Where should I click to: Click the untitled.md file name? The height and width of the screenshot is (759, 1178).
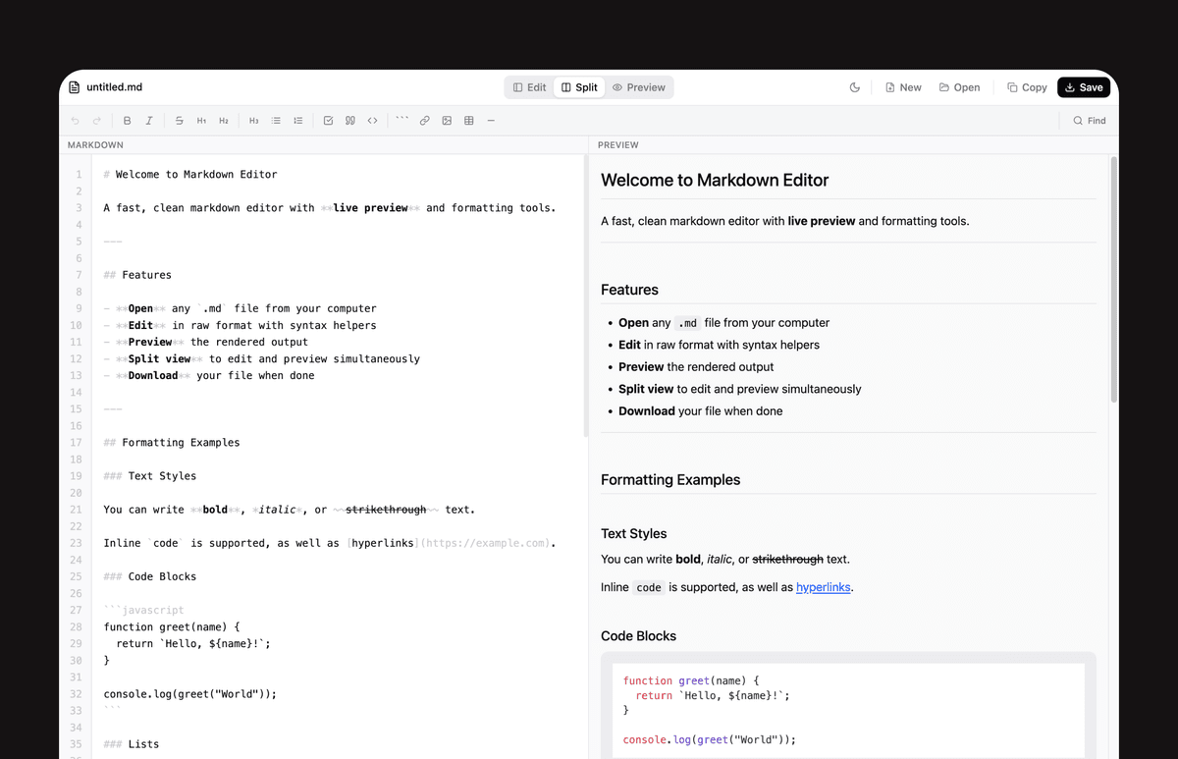coord(114,87)
